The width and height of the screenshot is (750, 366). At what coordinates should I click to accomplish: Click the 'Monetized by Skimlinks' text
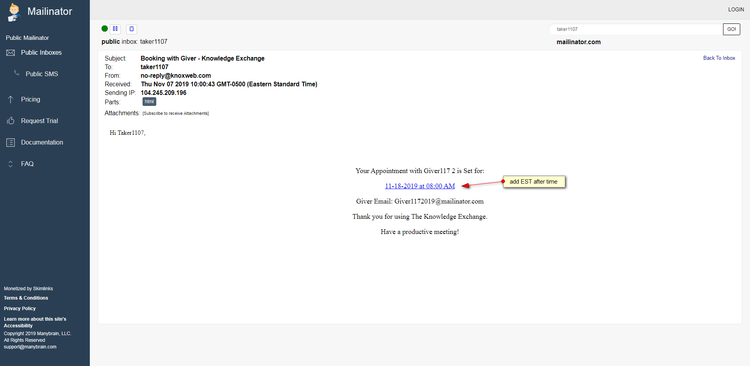click(28, 289)
